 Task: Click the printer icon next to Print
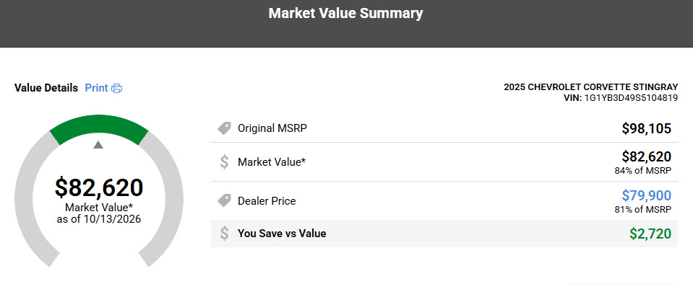click(116, 88)
